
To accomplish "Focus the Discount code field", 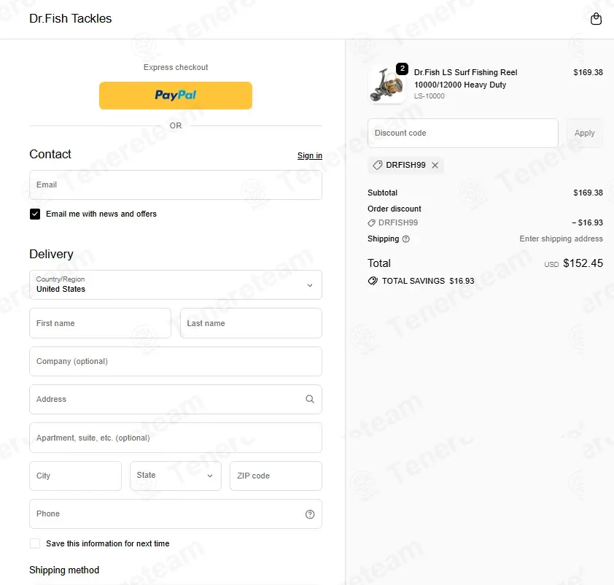I will click(463, 133).
